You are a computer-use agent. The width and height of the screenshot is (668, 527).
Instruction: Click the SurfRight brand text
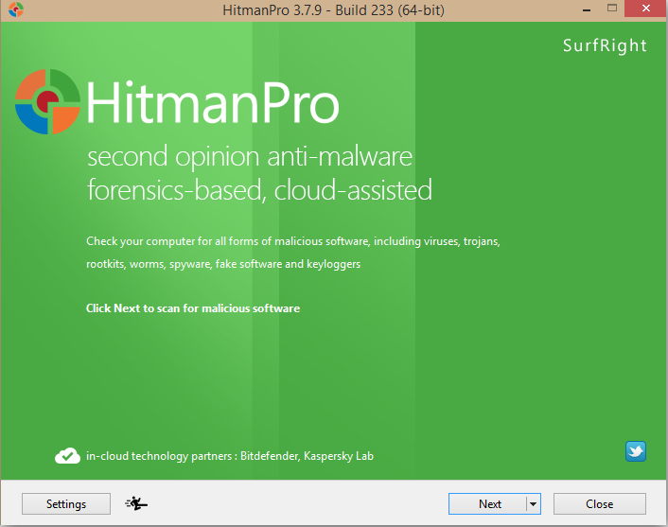pos(605,45)
